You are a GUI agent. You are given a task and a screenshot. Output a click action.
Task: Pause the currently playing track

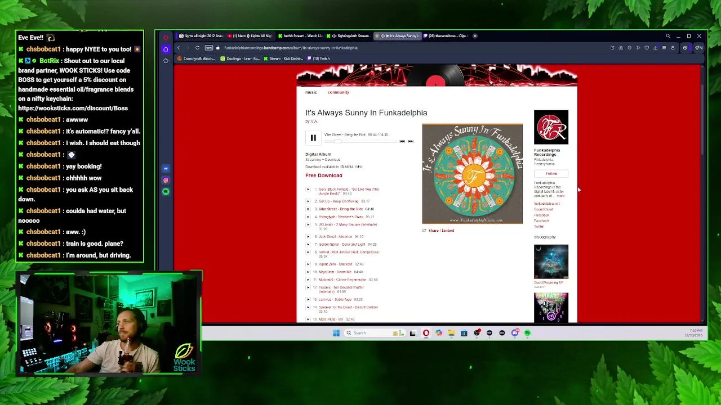pos(313,138)
